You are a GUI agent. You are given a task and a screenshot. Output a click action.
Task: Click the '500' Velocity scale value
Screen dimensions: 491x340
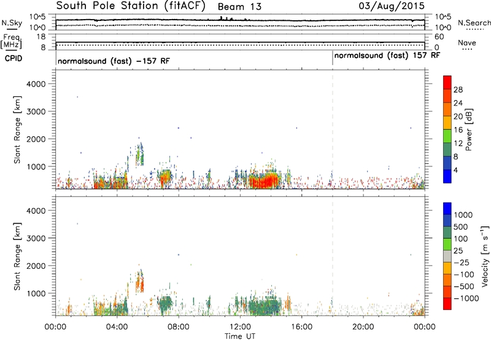tap(460, 227)
